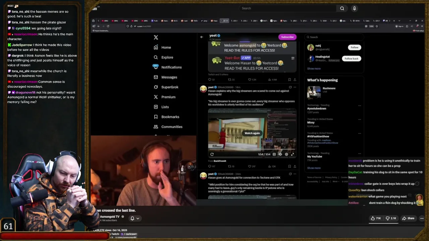Bookmark the Hasan explains tweet
Image resolution: width=429 pixels, height=241 pixels.
pos(290,166)
